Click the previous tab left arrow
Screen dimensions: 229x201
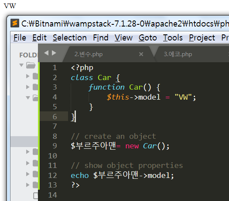point(46,53)
